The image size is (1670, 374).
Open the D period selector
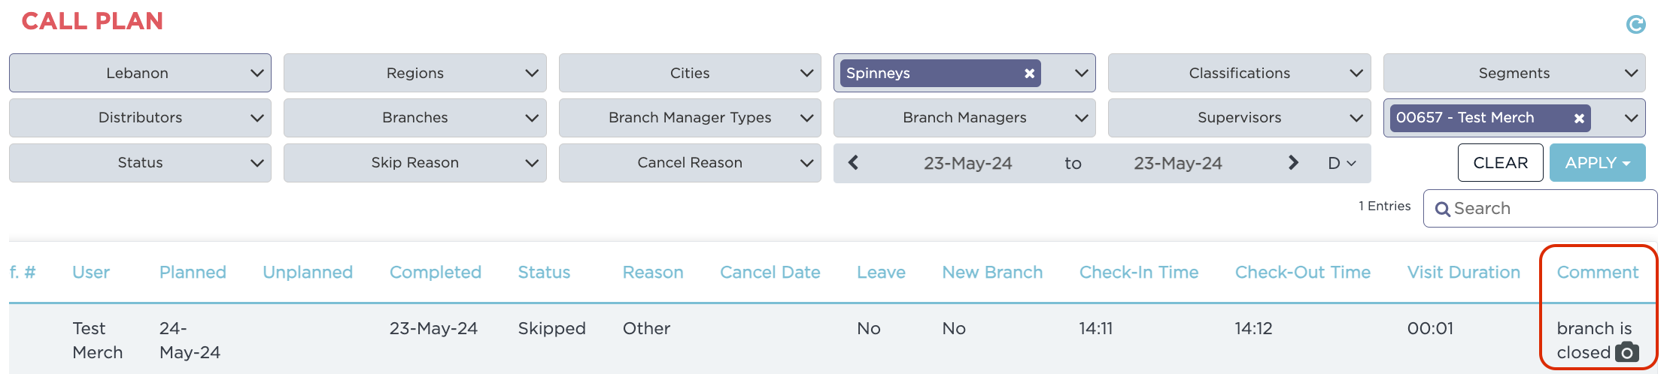1341,163
